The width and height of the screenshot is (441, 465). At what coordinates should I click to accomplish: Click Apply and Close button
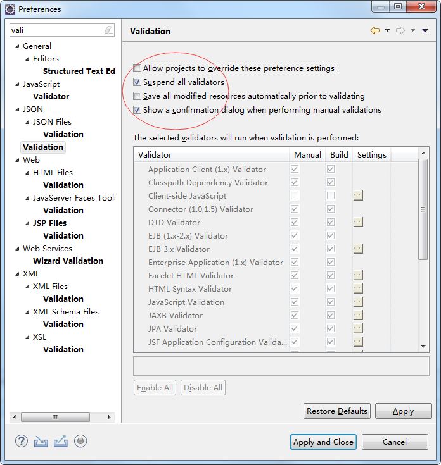323,442
